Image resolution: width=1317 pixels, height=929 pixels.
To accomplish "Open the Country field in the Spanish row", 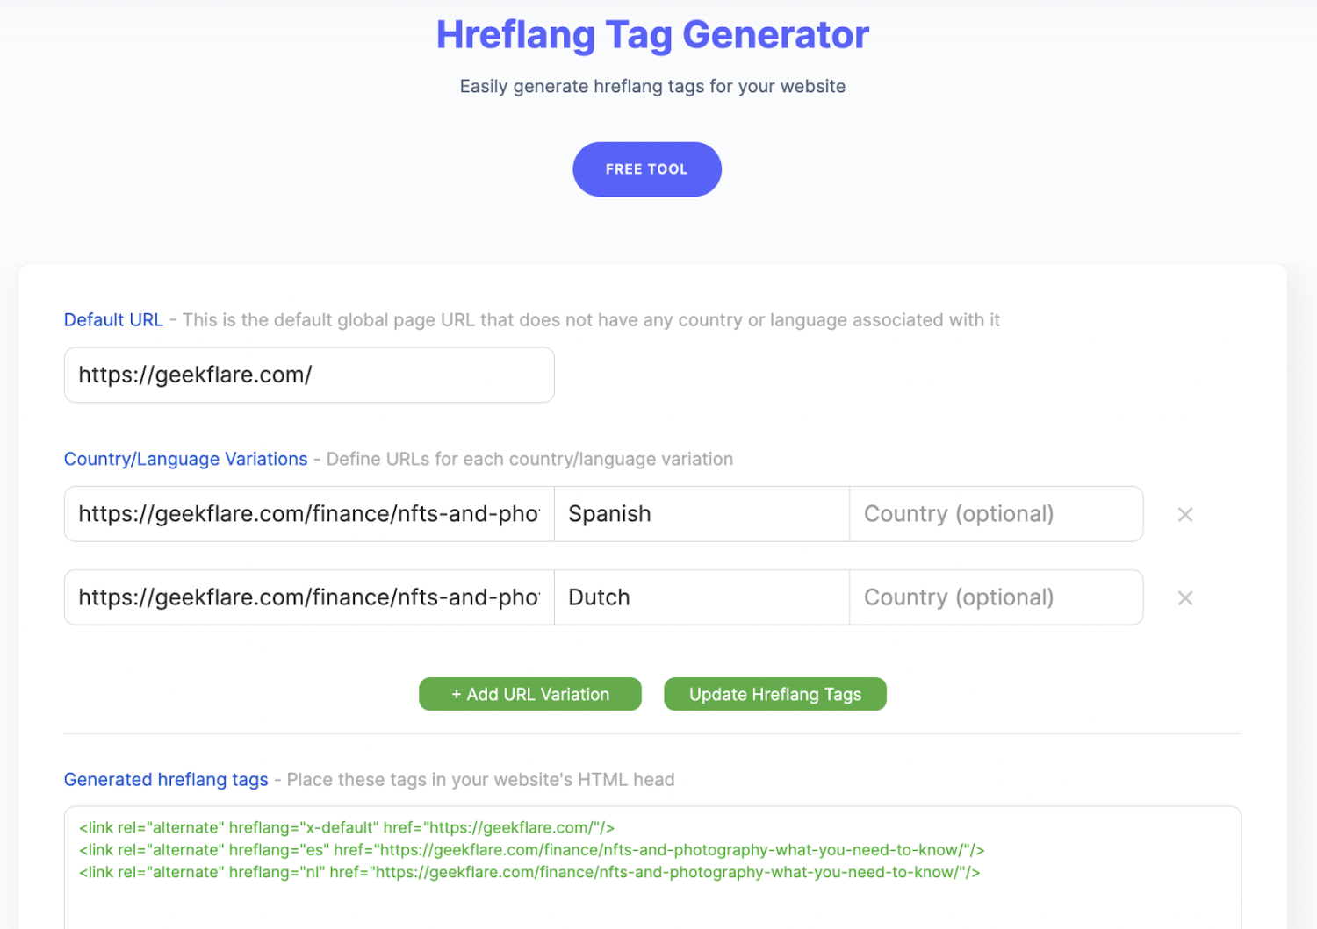I will point(995,514).
